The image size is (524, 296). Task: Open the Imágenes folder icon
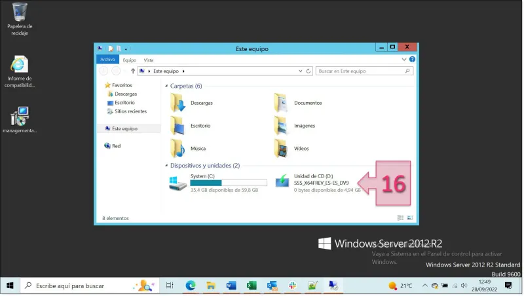(x=281, y=125)
